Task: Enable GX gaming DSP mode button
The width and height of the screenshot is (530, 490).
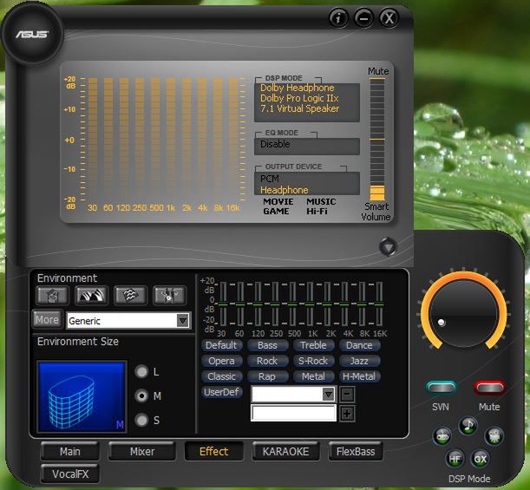Action: tap(481, 459)
